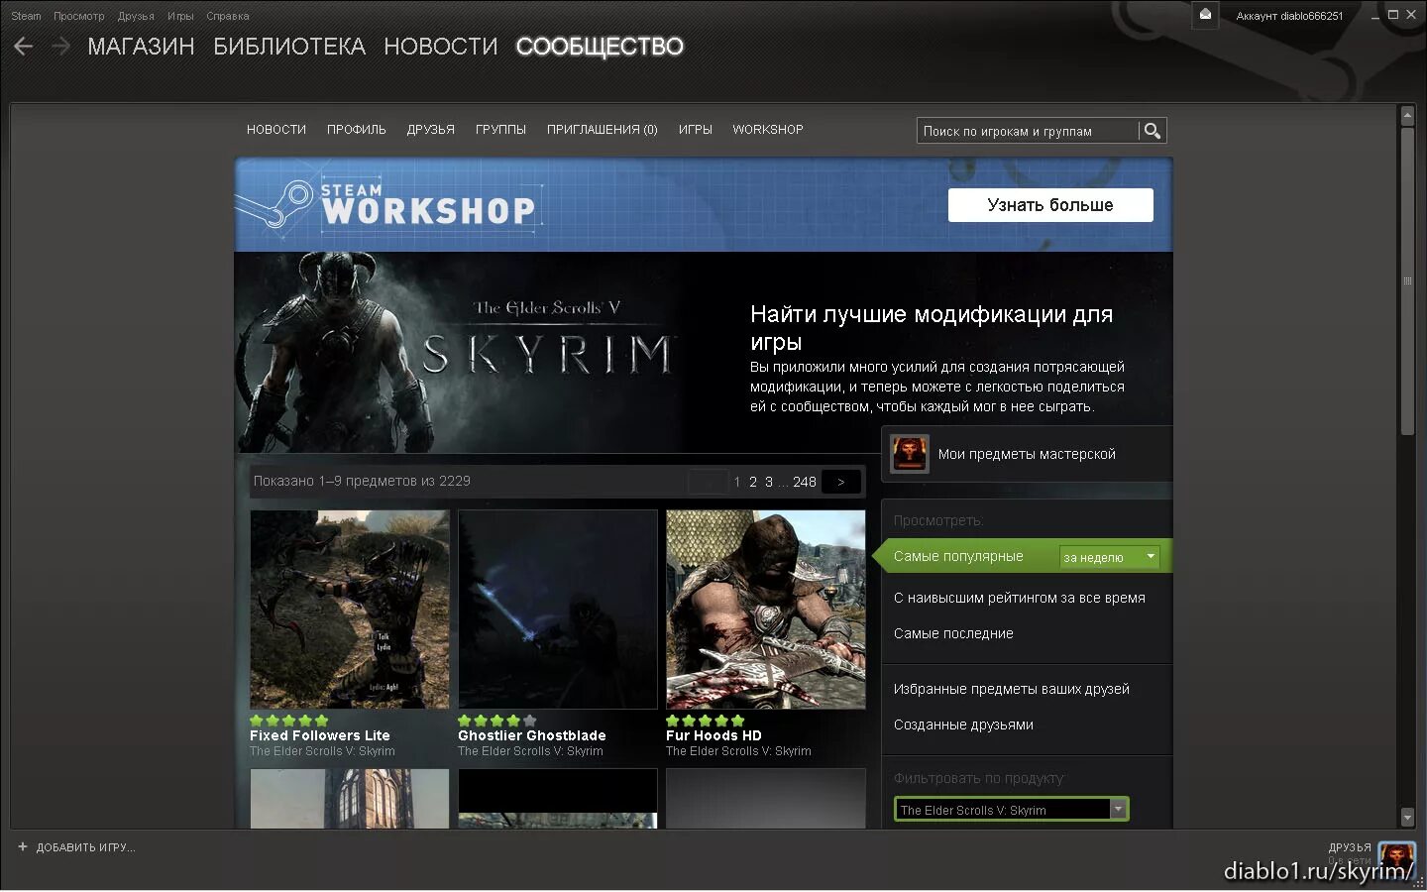Viewport: 1427px width, 892px height.
Task: Click ДОБАВИТЬ ИГРУ... link
Action: [x=85, y=847]
